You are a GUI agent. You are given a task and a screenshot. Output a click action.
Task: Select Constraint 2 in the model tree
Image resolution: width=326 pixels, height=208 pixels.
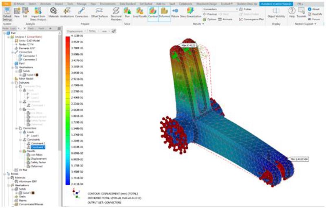[38, 143]
